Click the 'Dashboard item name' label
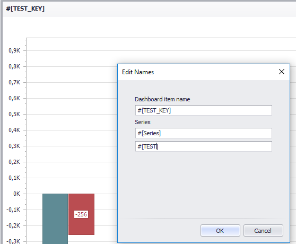The height and width of the screenshot is (244, 296). pos(162,99)
